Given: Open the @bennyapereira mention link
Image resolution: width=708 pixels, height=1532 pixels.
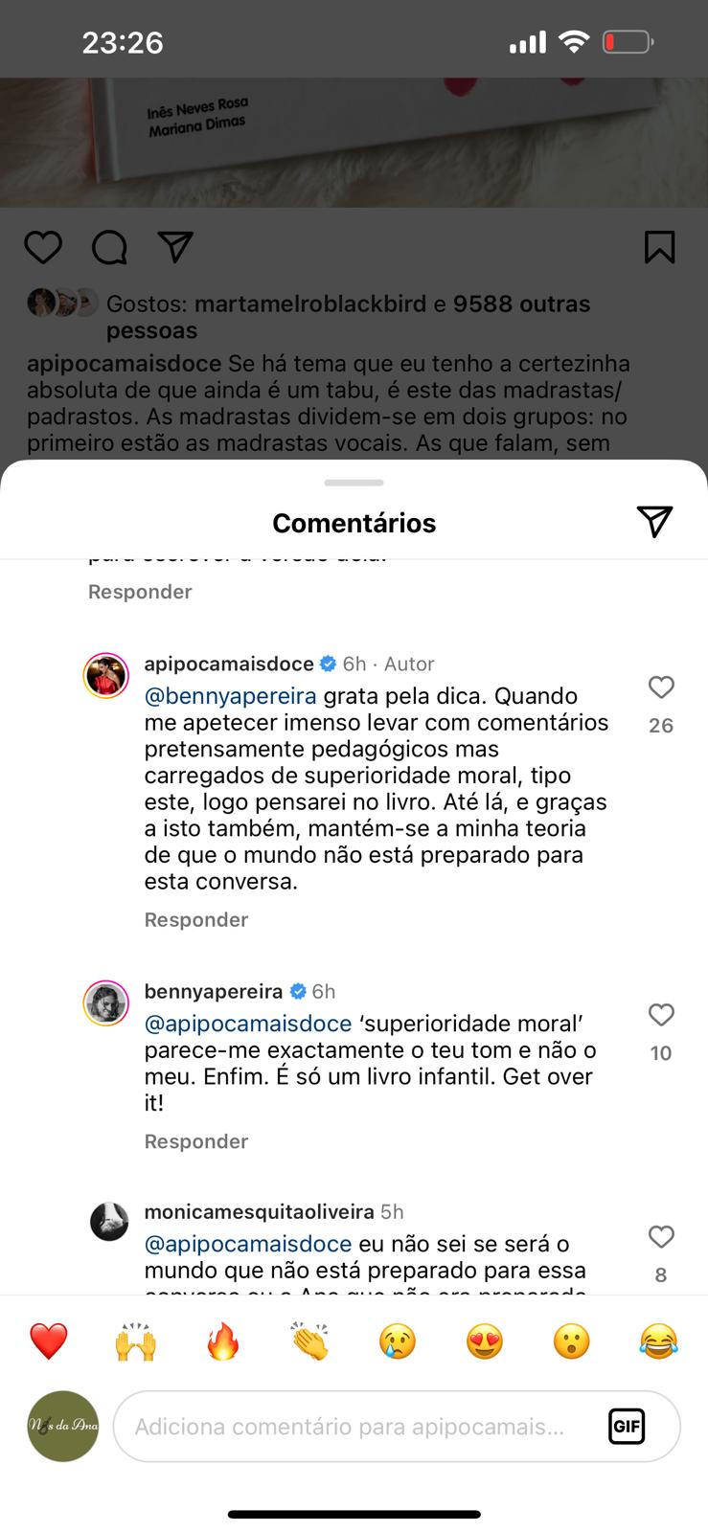Looking at the screenshot, I should click(x=230, y=696).
